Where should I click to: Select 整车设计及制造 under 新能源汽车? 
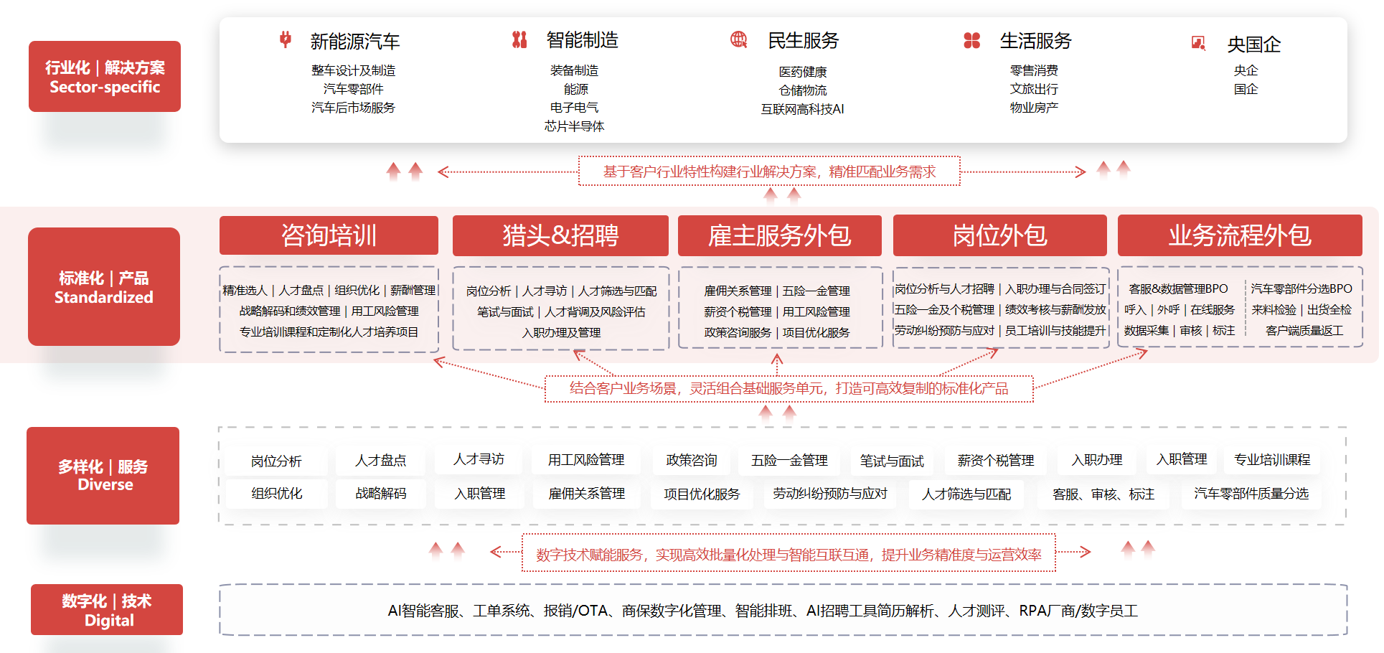tap(354, 70)
